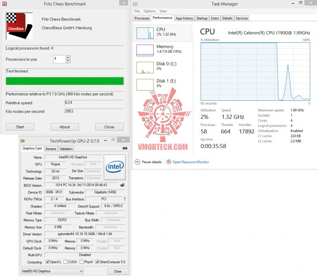
Task: Switch to the Performance tab
Action: pos(162,18)
